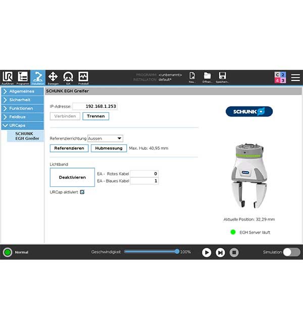Click the Step forward button
Viewport: 303px width, 329px height.
(x=220, y=253)
